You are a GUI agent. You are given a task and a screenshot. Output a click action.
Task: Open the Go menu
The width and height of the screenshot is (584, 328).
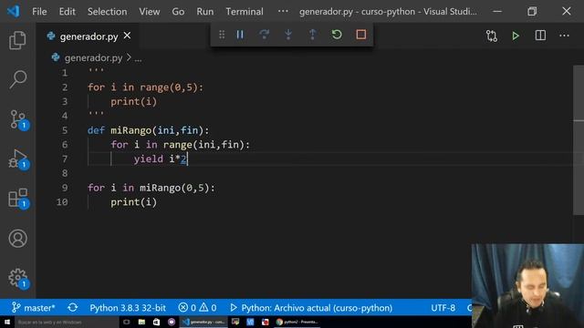click(x=178, y=12)
